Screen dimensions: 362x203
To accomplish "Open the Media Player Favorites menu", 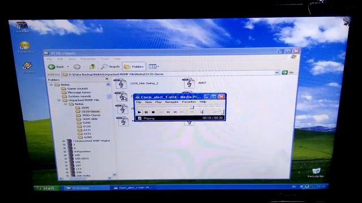I will pos(189,101).
